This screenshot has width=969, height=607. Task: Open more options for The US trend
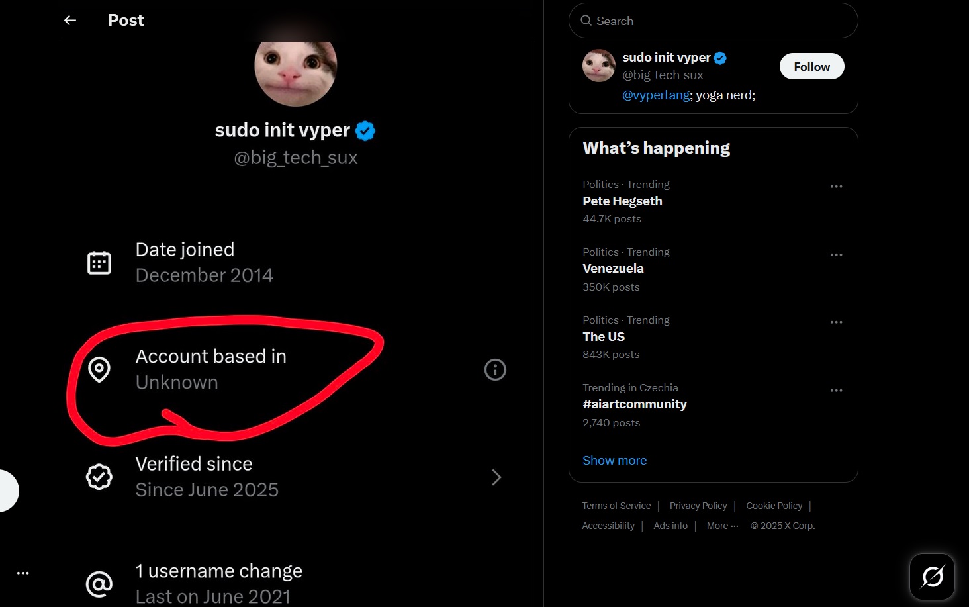pyautogui.click(x=836, y=322)
